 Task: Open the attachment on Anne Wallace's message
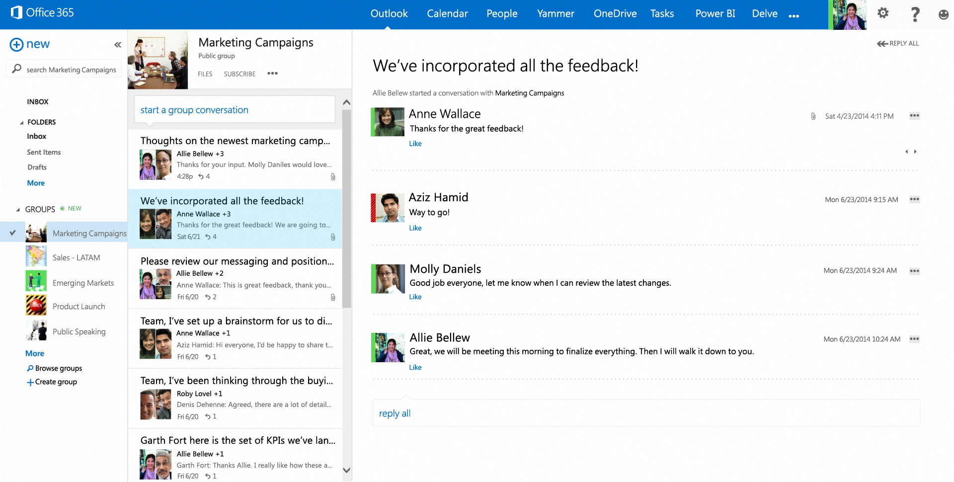(813, 116)
